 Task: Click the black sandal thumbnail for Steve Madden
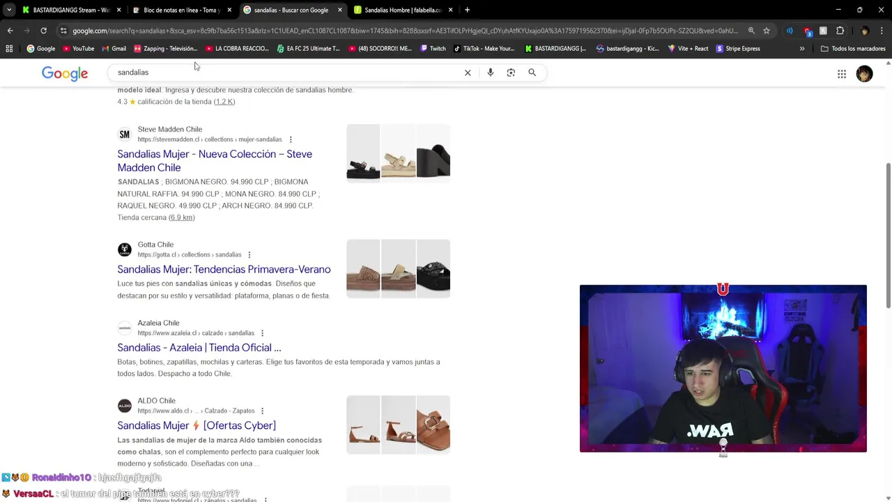[363, 153]
